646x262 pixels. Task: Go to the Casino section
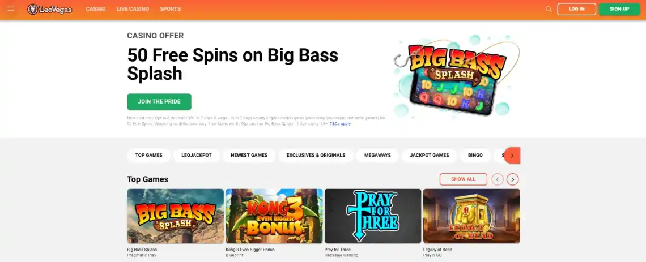[96, 9]
